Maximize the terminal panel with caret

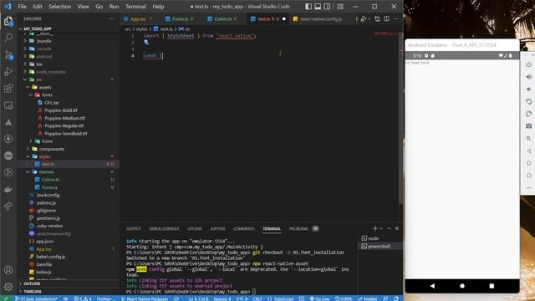[x=390, y=228]
